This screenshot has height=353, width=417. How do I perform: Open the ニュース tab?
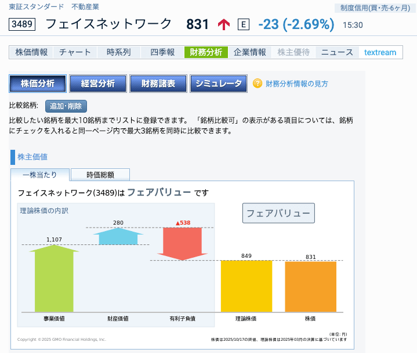pyautogui.click(x=337, y=52)
